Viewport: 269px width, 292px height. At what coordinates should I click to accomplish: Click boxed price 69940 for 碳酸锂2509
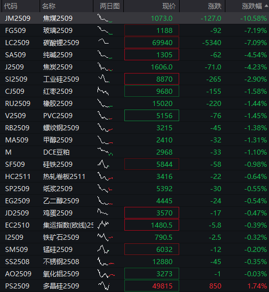[152, 43]
